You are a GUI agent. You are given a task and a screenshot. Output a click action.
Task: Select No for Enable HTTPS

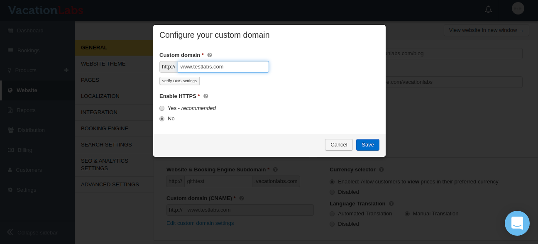point(162,119)
